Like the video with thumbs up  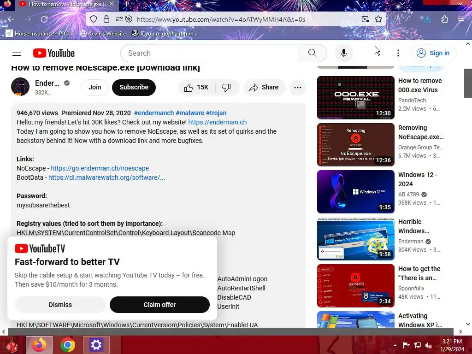(x=196, y=87)
